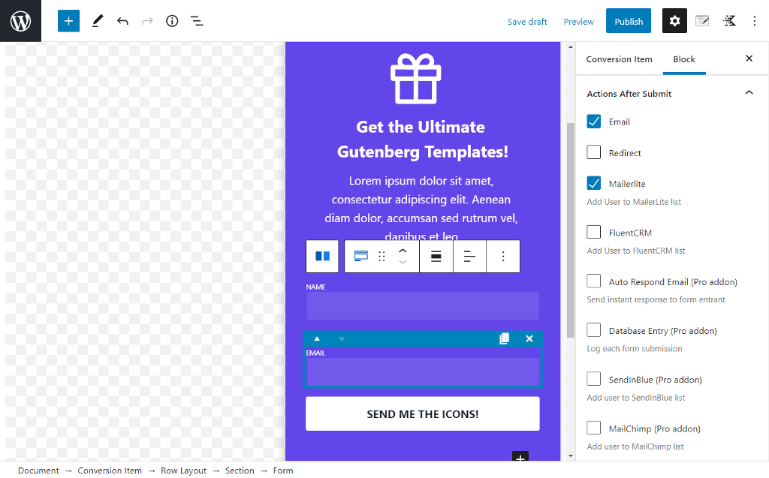Uncheck the Email action checkbox
The image size is (769, 478).
594,122
